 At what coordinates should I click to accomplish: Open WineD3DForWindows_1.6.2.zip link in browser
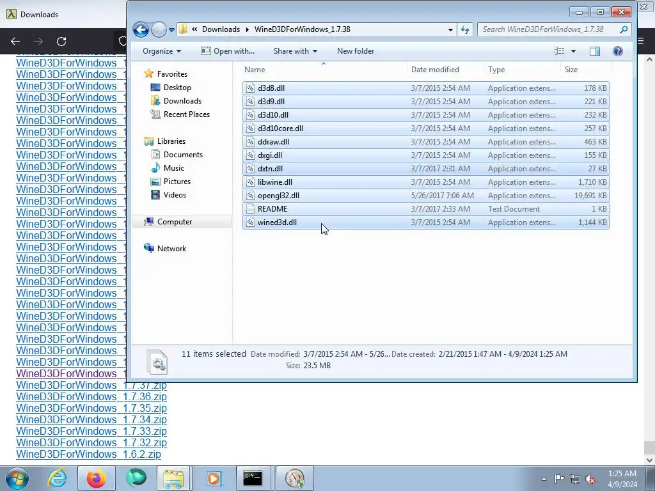pos(88,455)
